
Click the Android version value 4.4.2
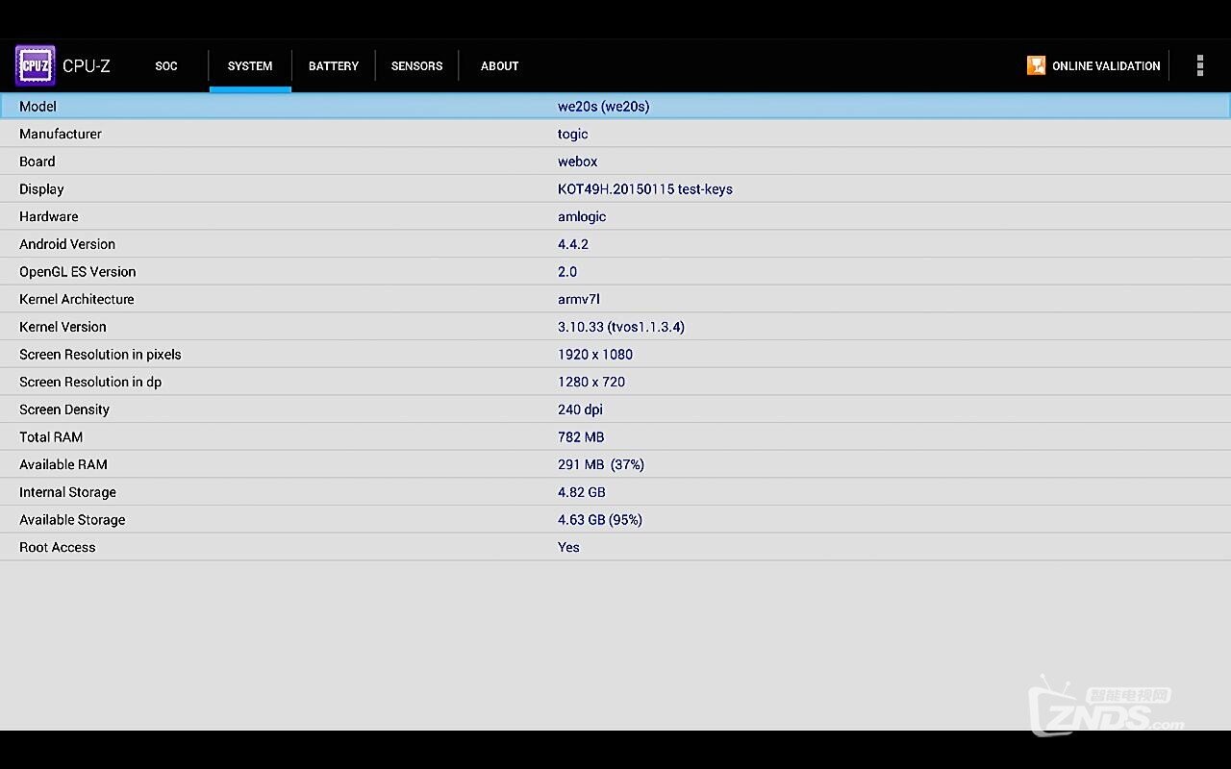(x=572, y=244)
